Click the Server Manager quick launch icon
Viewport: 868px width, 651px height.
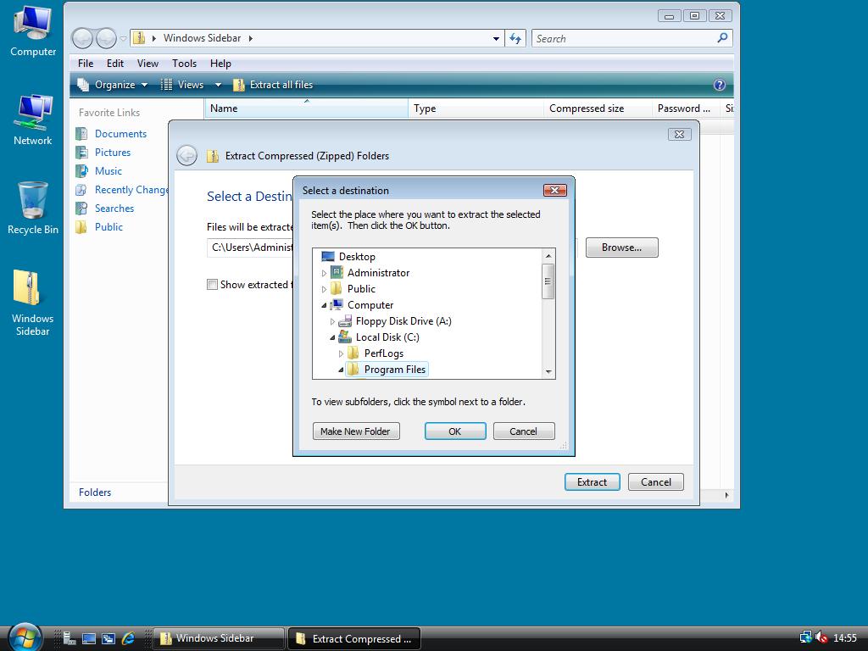70,638
